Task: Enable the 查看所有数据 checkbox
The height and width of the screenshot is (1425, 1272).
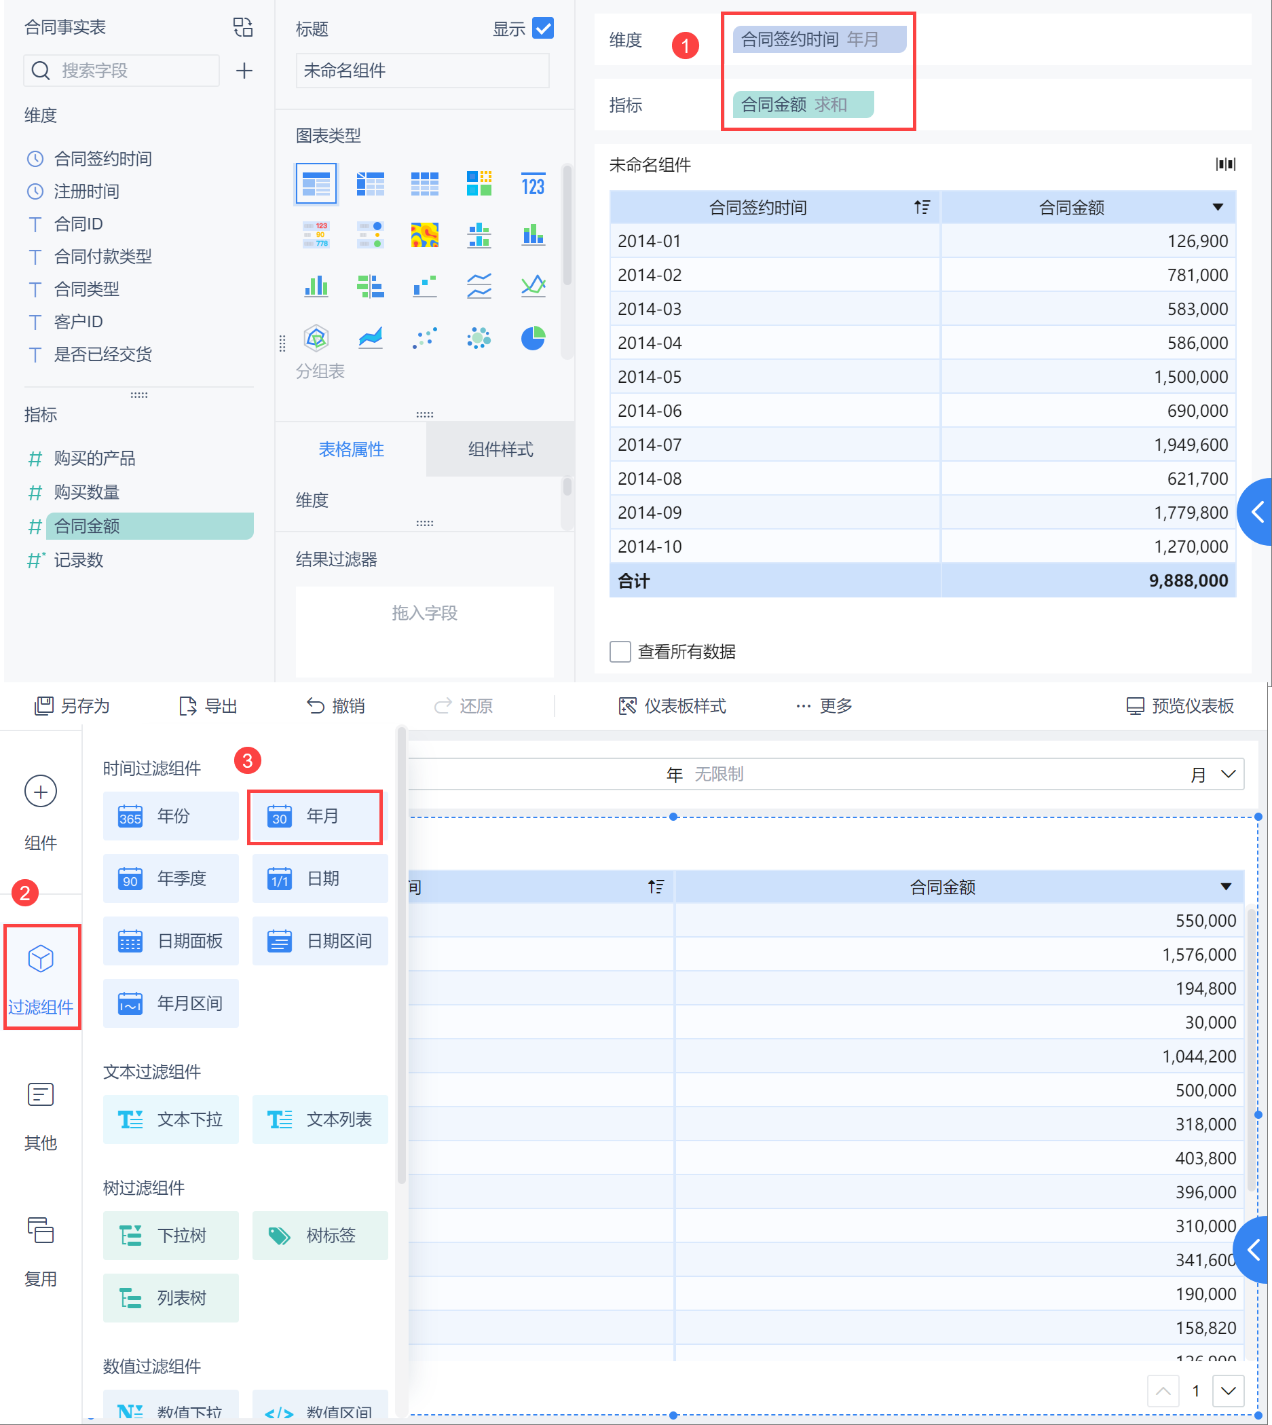Action: coord(620,651)
